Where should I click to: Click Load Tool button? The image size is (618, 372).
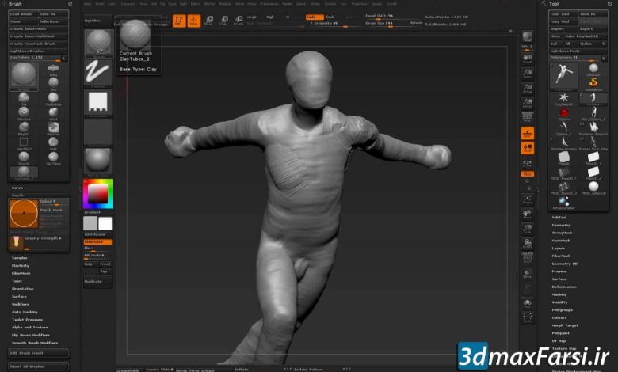pyautogui.click(x=563, y=13)
